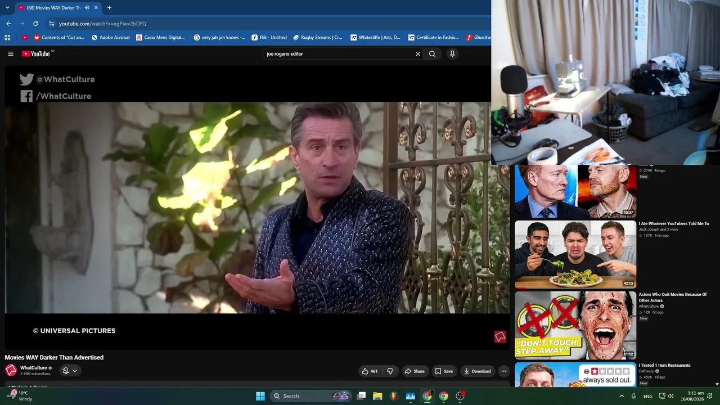Open the microphone tray icon
This screenshot has height=405, width=720.
pos(633,396)
